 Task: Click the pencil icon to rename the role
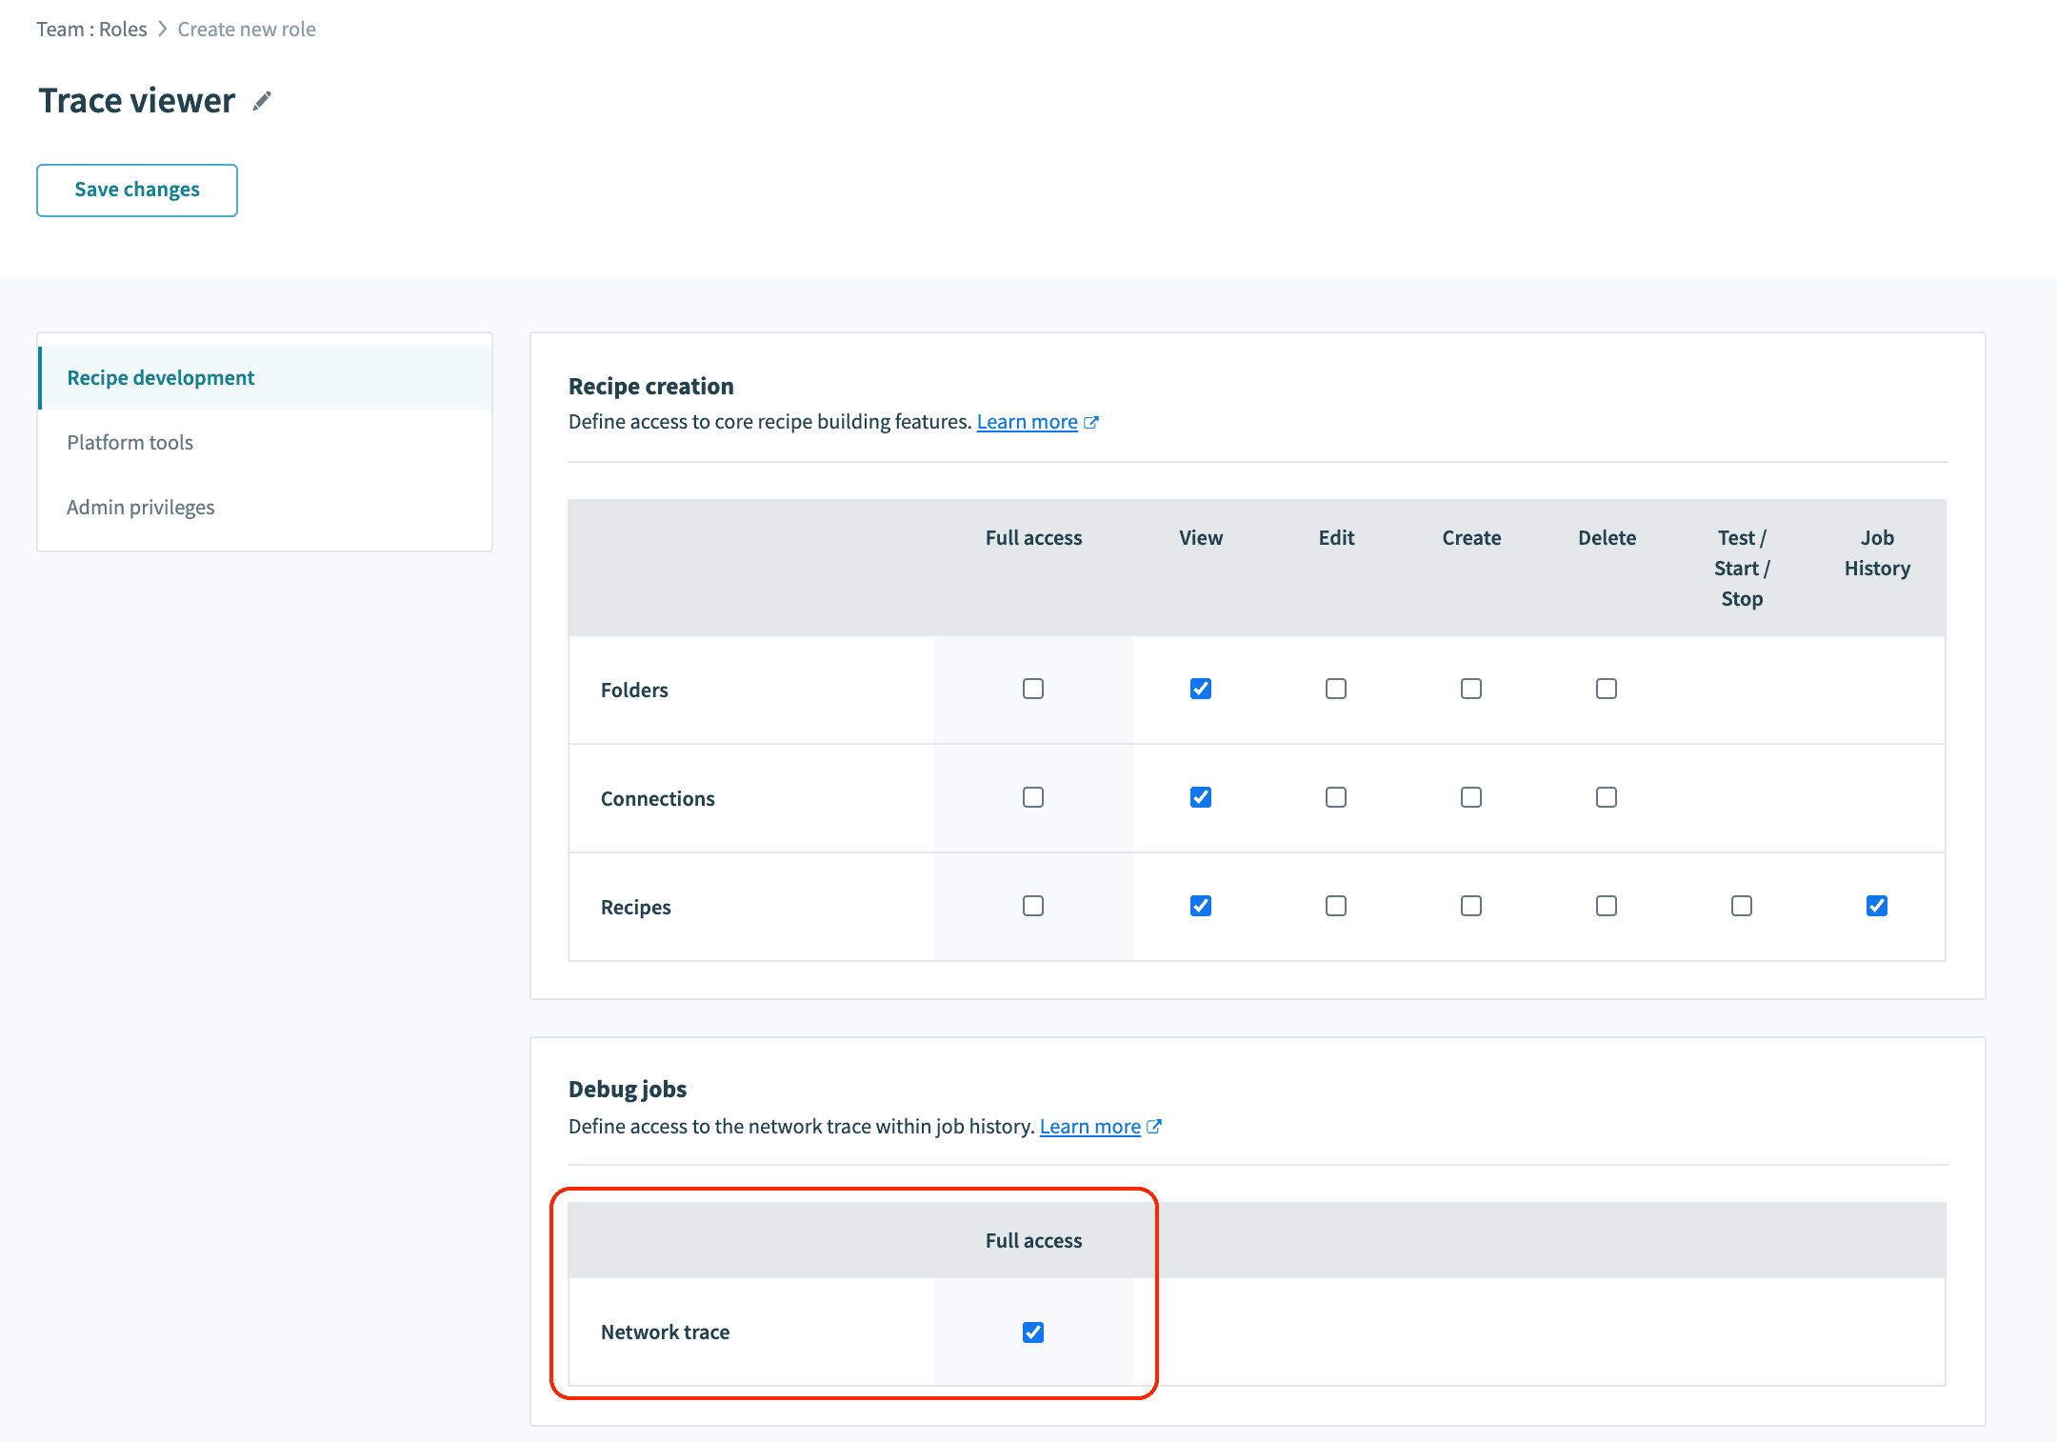click(262, 100)
